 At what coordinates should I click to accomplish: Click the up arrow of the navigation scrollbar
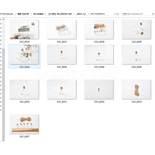coord(3,19)
